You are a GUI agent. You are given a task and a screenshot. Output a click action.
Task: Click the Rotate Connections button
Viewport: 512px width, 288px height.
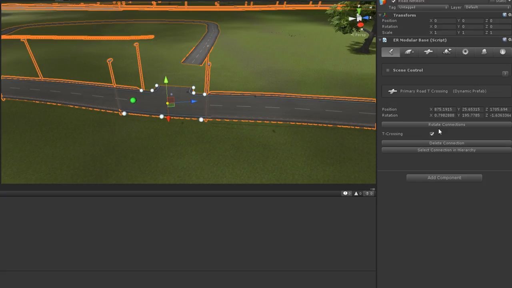447,124
